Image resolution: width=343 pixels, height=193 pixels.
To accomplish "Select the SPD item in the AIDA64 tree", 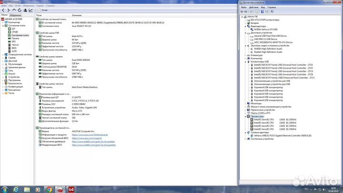I will (x=13, y=41).
